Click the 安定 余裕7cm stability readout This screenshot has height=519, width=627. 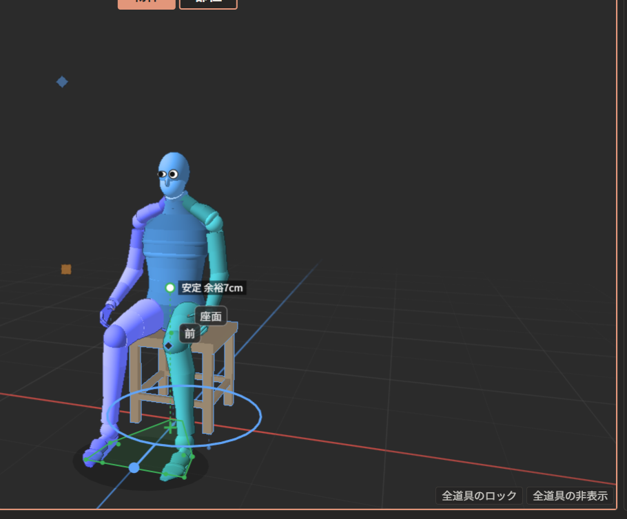[x=212, y=288]
